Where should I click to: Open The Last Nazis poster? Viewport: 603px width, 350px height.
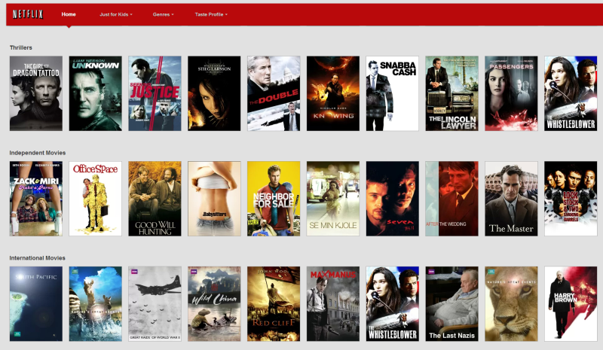pyautogui.click(x=451, y=304)
